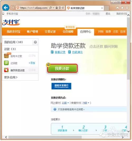Open My Apps settings gear icon
Image resolution: width=132 pixels, height=141 pixels.
point(35,42)
